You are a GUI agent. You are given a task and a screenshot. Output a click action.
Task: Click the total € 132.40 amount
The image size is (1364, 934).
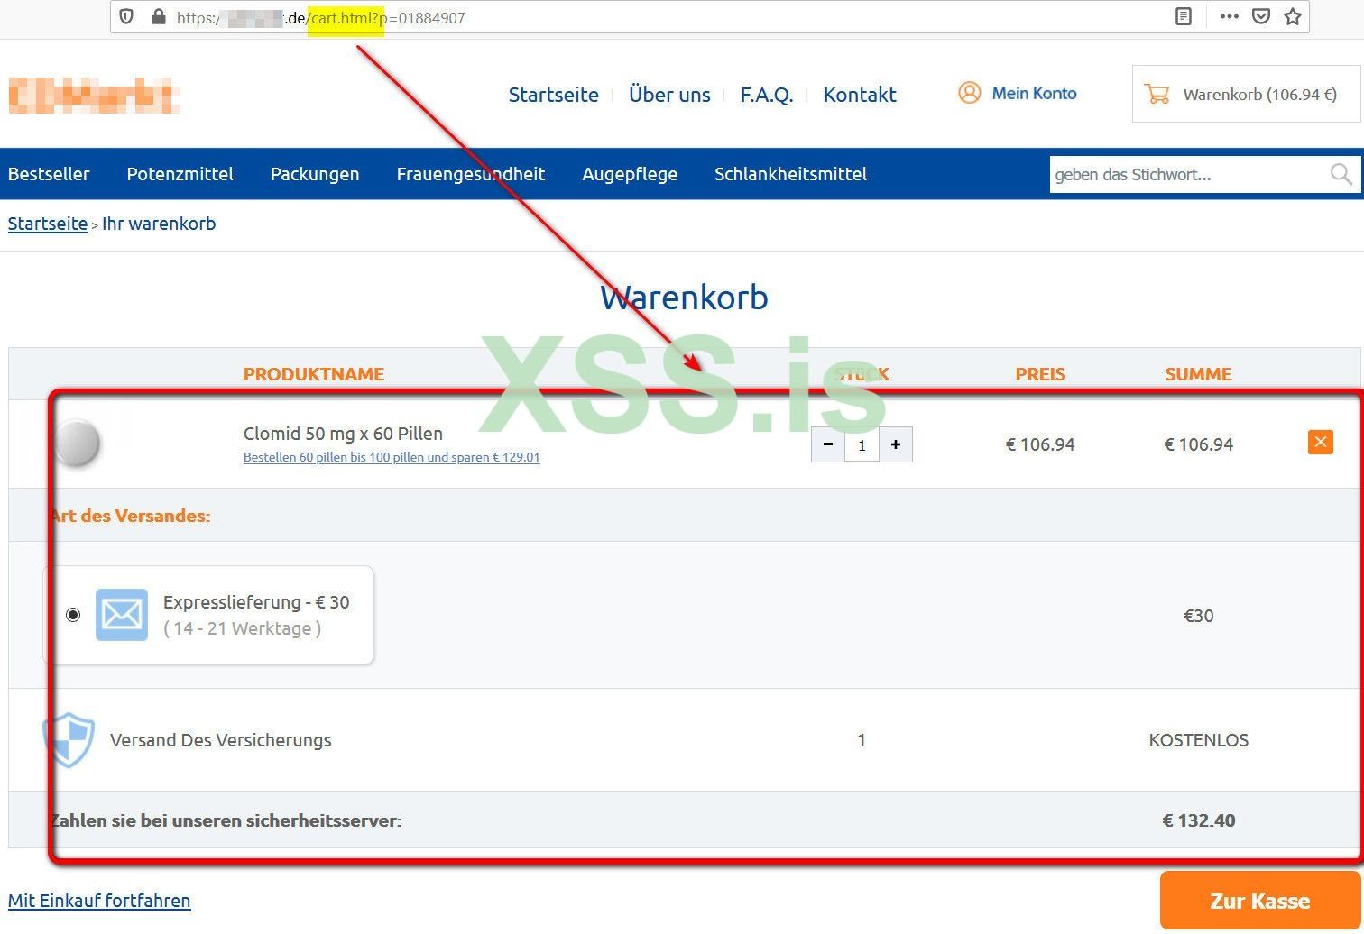(1199, 820)
